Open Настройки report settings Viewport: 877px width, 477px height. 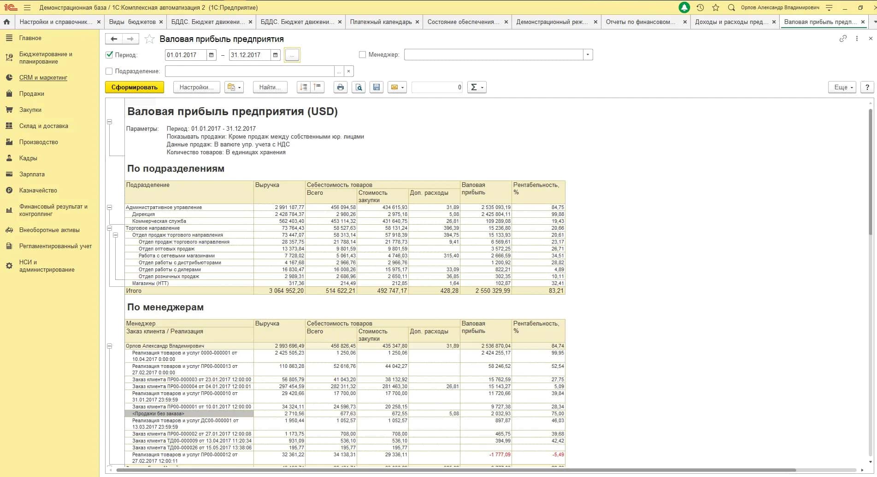point(196,87)
